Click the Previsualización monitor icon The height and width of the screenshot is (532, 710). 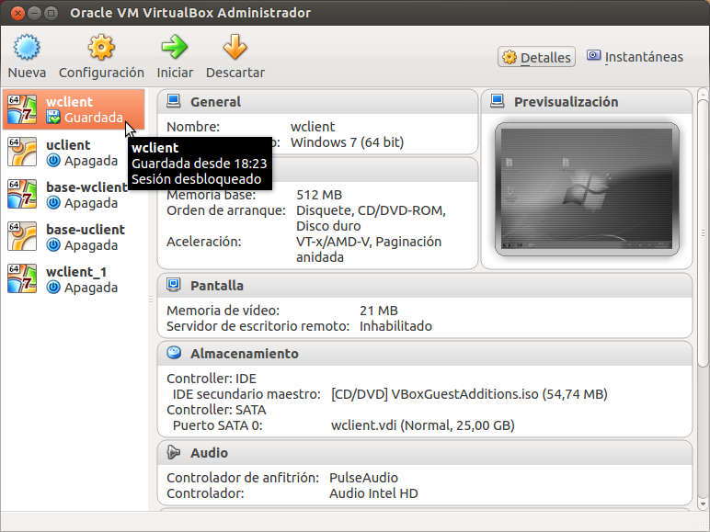pyautogui.click(x=498, y=101)
